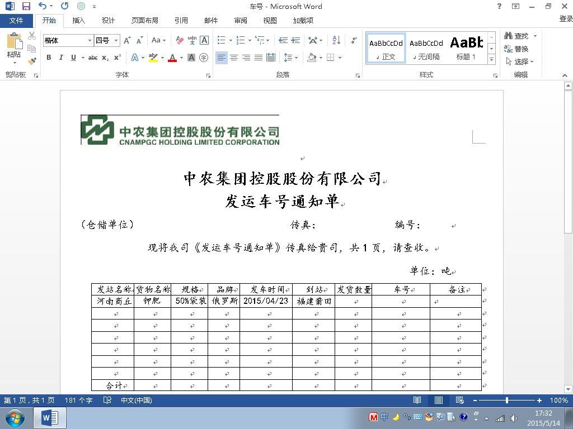The image size is (573, 429).
Task: Expand the bullet list dropdown arrow
Action: 231,40
